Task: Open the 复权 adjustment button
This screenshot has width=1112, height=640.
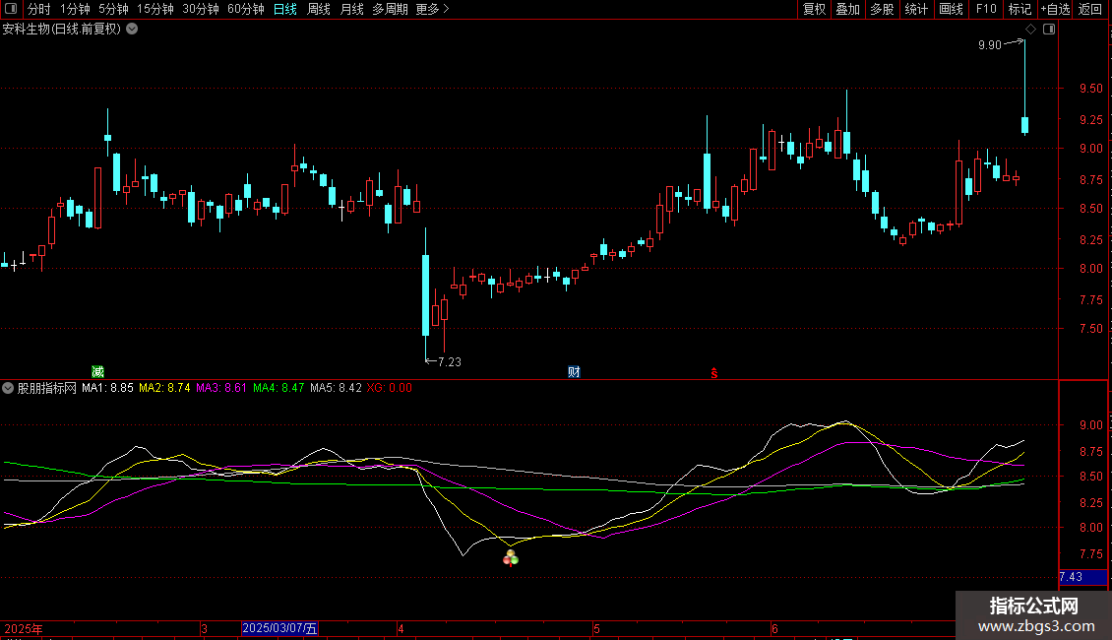Action: (x=814, y=9)
